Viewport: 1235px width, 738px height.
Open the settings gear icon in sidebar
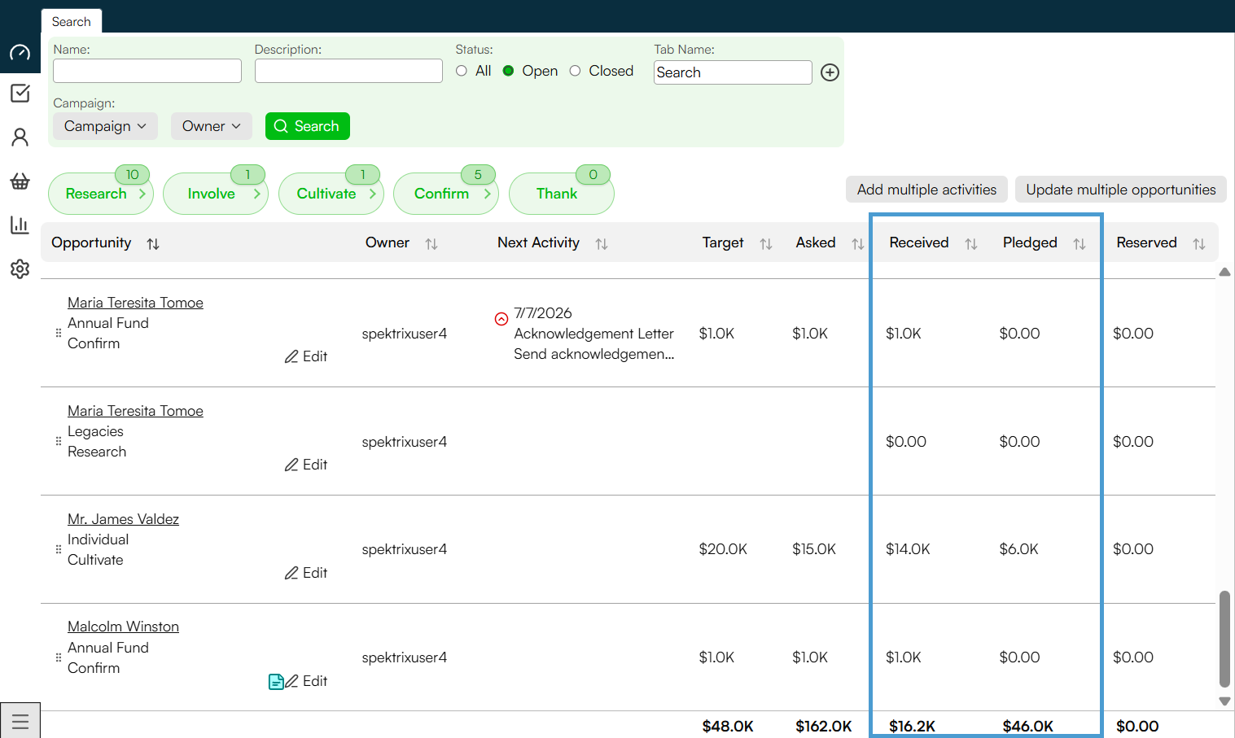coord(20,269)
